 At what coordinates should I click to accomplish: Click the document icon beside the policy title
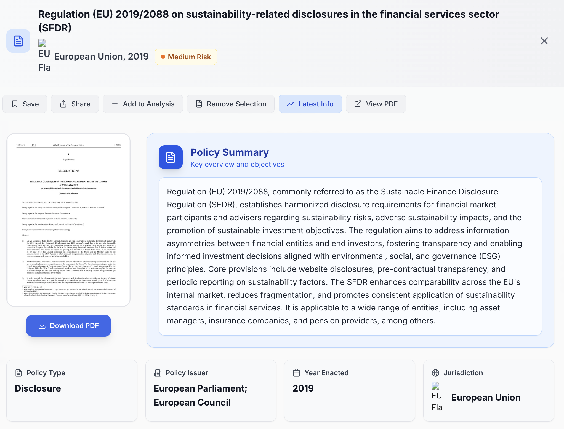coord(18,41)
